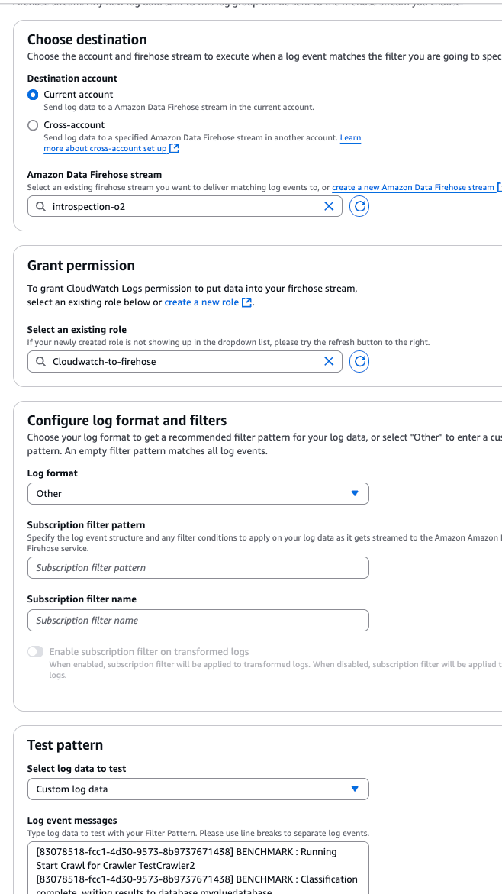Click the Subscription filter name field
The image size is (502, 894).
198,618
